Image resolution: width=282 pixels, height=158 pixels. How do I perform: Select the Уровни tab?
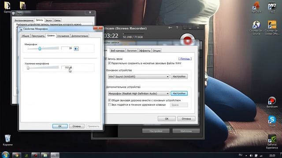point(51,36)
